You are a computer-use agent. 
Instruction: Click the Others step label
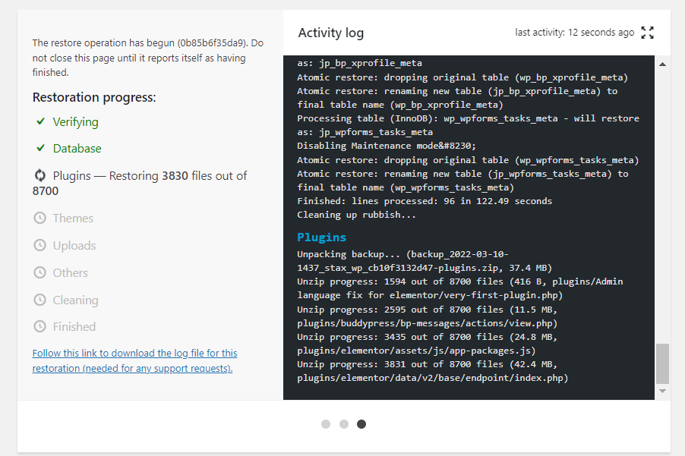click(71, 272)
